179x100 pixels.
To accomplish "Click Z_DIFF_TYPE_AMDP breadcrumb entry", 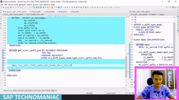I will (x=140, y=15).
